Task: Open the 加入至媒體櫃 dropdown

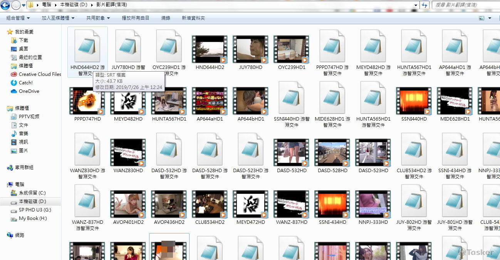Action: (x=58, y=18)
